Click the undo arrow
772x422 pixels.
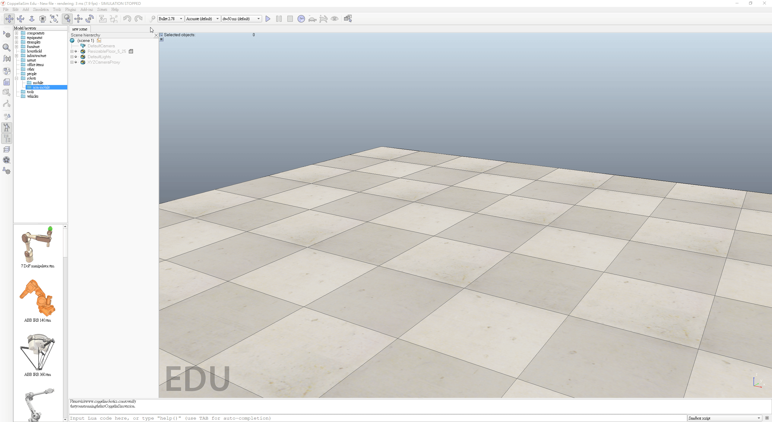[127, 19]
